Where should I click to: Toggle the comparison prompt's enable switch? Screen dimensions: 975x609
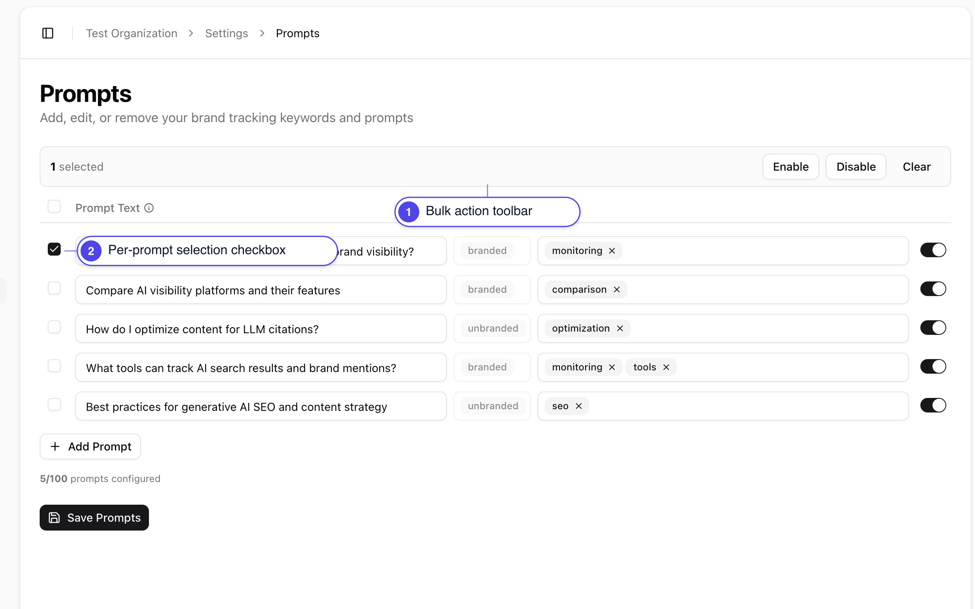[x=933, y=289]
